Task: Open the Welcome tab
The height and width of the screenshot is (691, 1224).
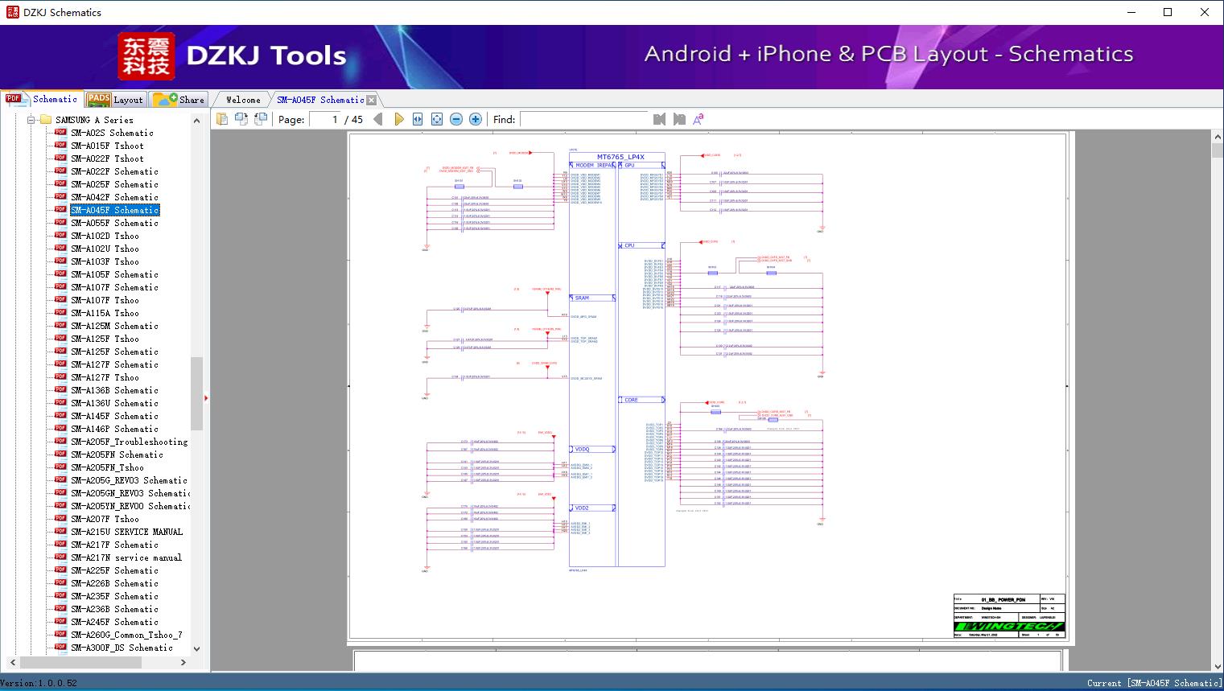Action: coord(243,100)
